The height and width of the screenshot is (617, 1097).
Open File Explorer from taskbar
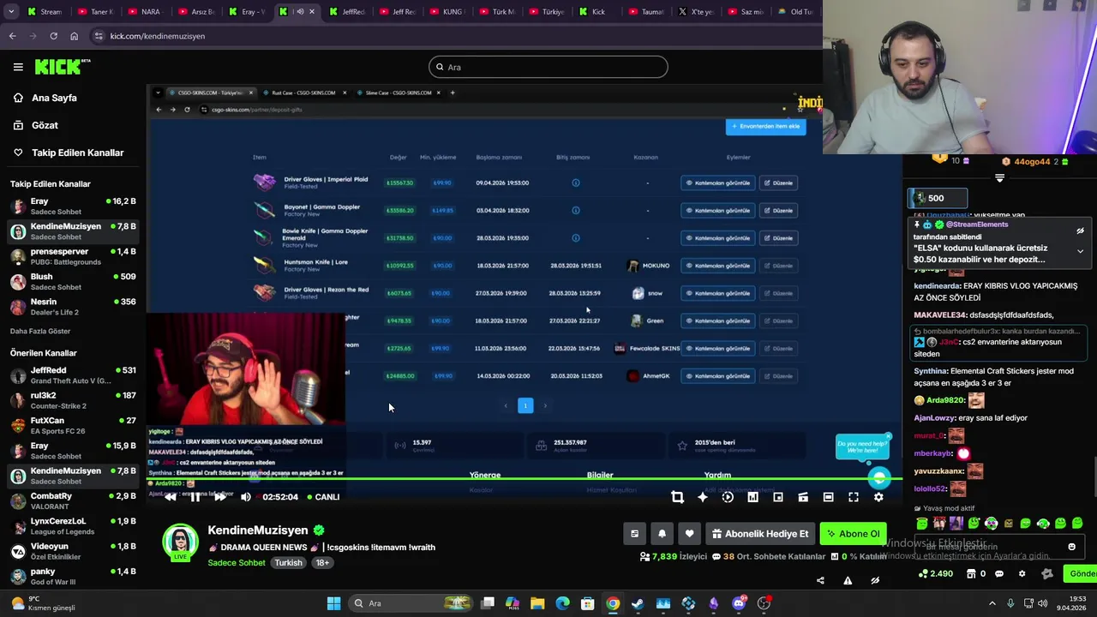point(537,603)
